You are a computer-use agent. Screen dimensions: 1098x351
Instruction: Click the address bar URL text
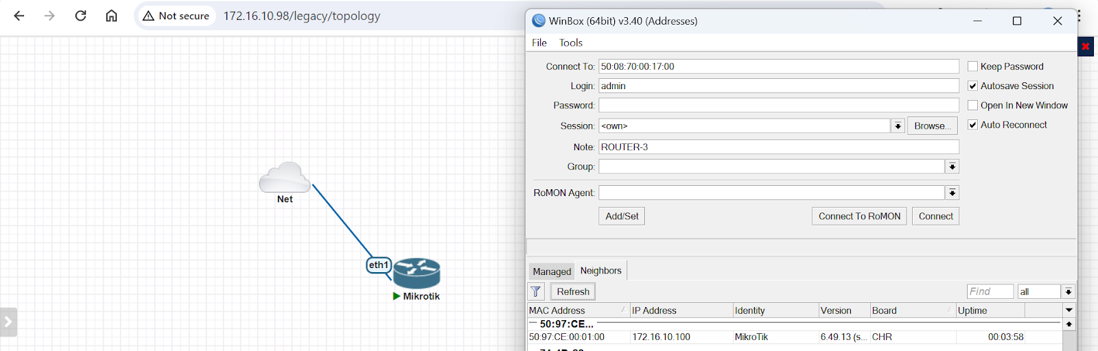301,16
